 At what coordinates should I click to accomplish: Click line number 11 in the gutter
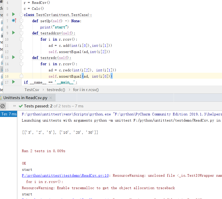click(x=7, y=46)
